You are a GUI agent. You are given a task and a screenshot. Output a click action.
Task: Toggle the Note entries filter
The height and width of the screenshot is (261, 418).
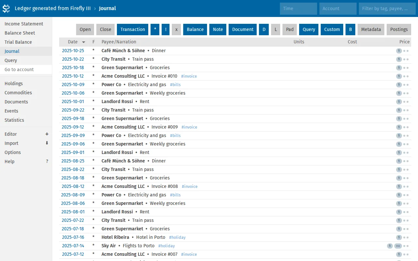point(218,29)
